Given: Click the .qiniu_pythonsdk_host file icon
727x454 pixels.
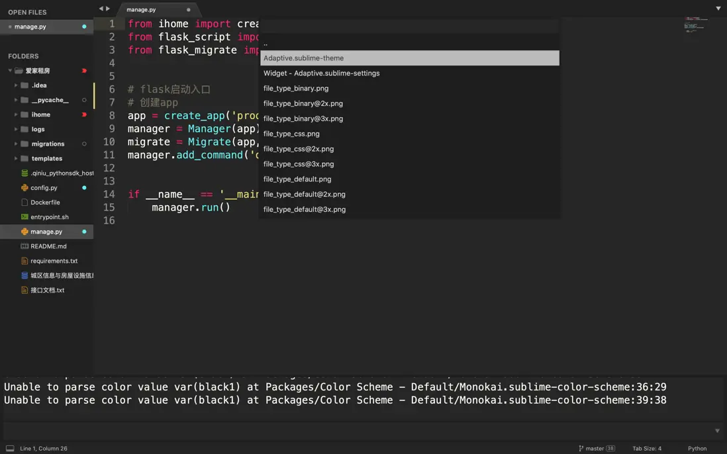Looking at the screenshot, I should tap(24, 173).
